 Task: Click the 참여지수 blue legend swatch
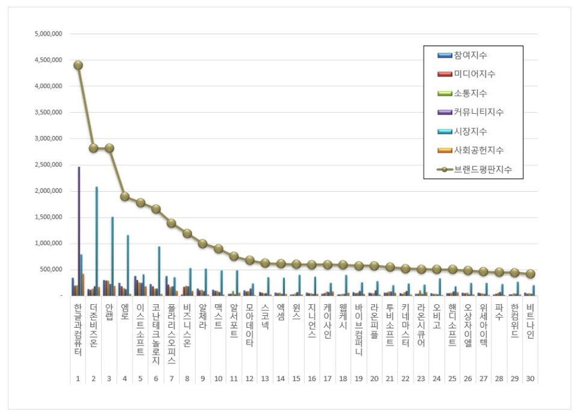(446, 55)
